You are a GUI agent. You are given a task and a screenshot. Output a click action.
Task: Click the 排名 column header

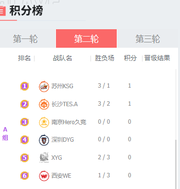tap(24, 58)
